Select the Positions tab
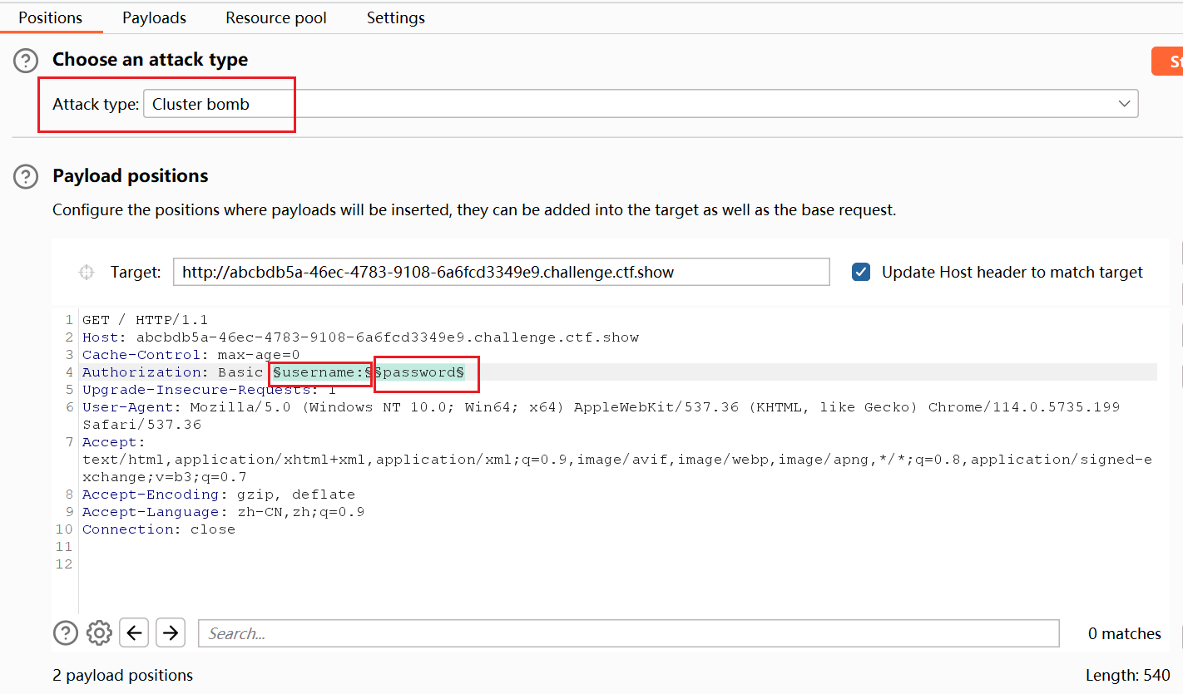 click(x=51, y=17)
